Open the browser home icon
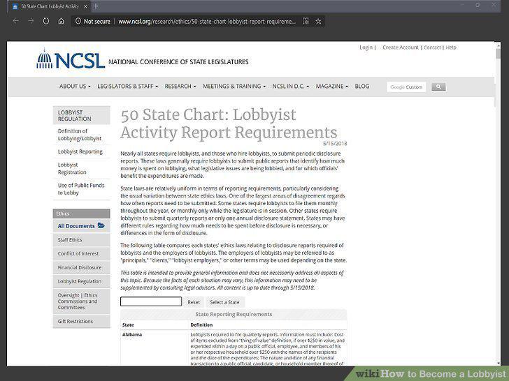This screenshot has width=509, height=381. 61,21
